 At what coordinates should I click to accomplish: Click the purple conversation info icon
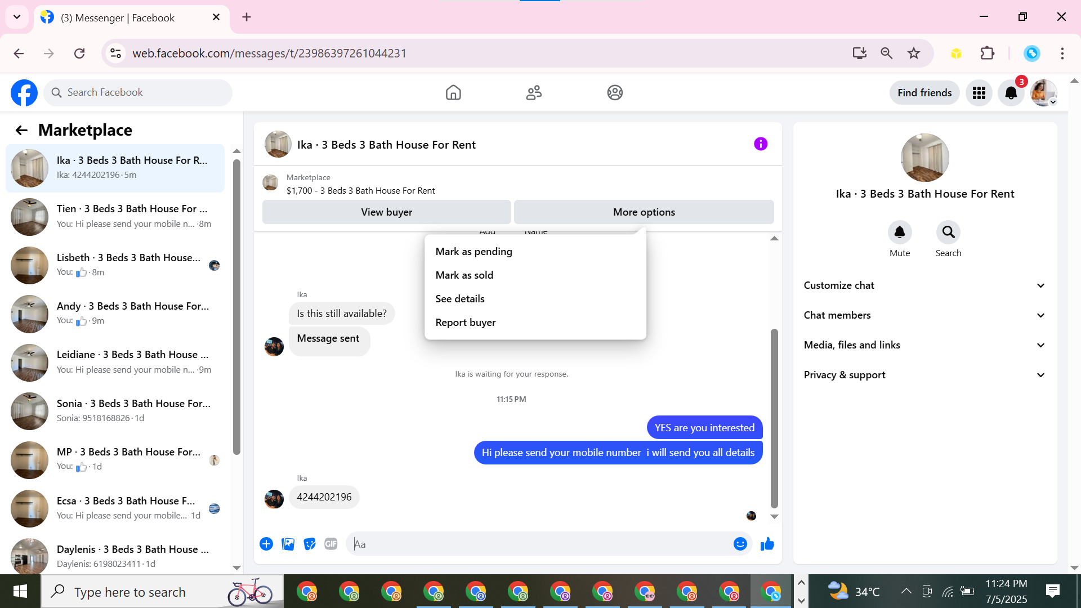761,144
